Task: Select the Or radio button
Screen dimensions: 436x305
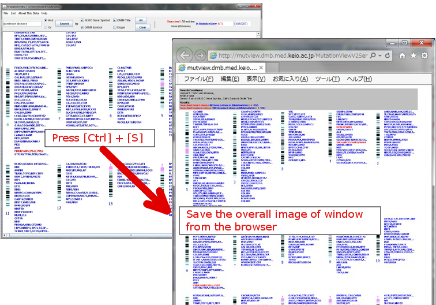Action: (46, 27)
